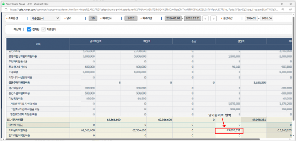Click the 회계년도 field showing 2026

coord(131,18)
